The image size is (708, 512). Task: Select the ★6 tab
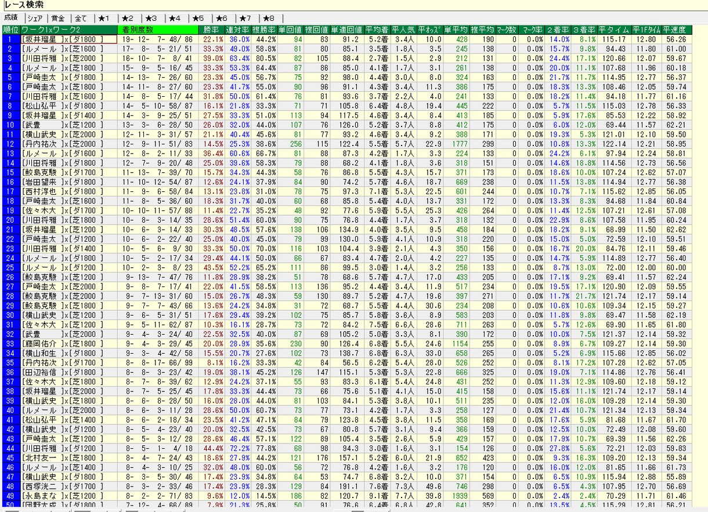(x=223, y=18)
